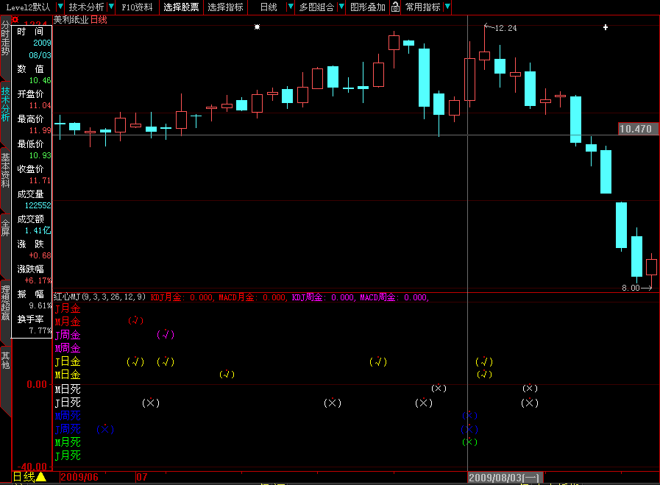Open the Level2默认 dropdown arrow
This screenshot has height=485, width=660.
pyautogui.click(x=60, y=7)
